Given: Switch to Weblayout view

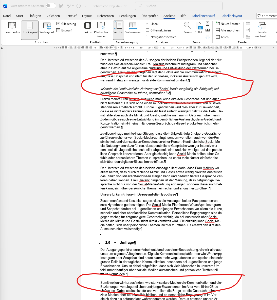Looking at the screenshot, I should pos(47,28).
